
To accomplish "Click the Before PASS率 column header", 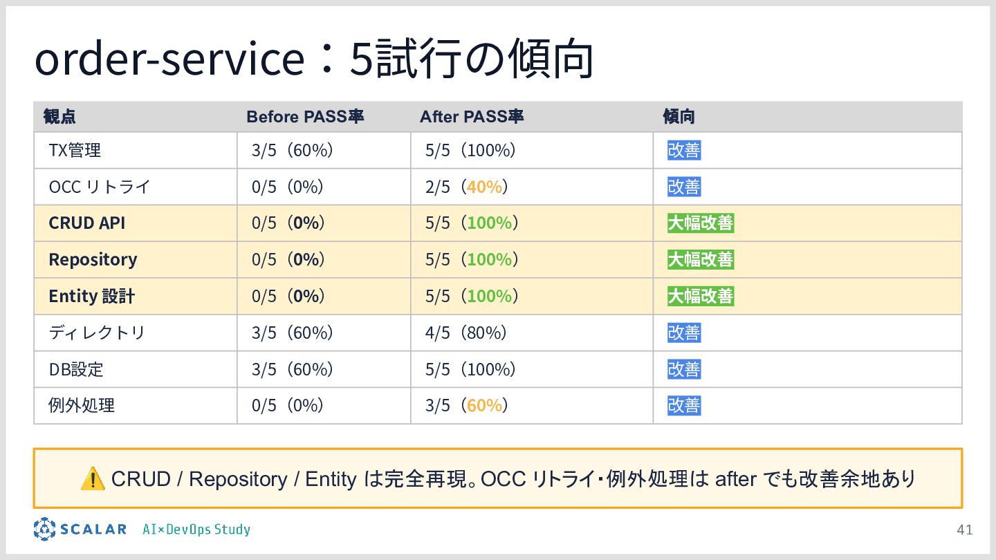I will point(305,117).
